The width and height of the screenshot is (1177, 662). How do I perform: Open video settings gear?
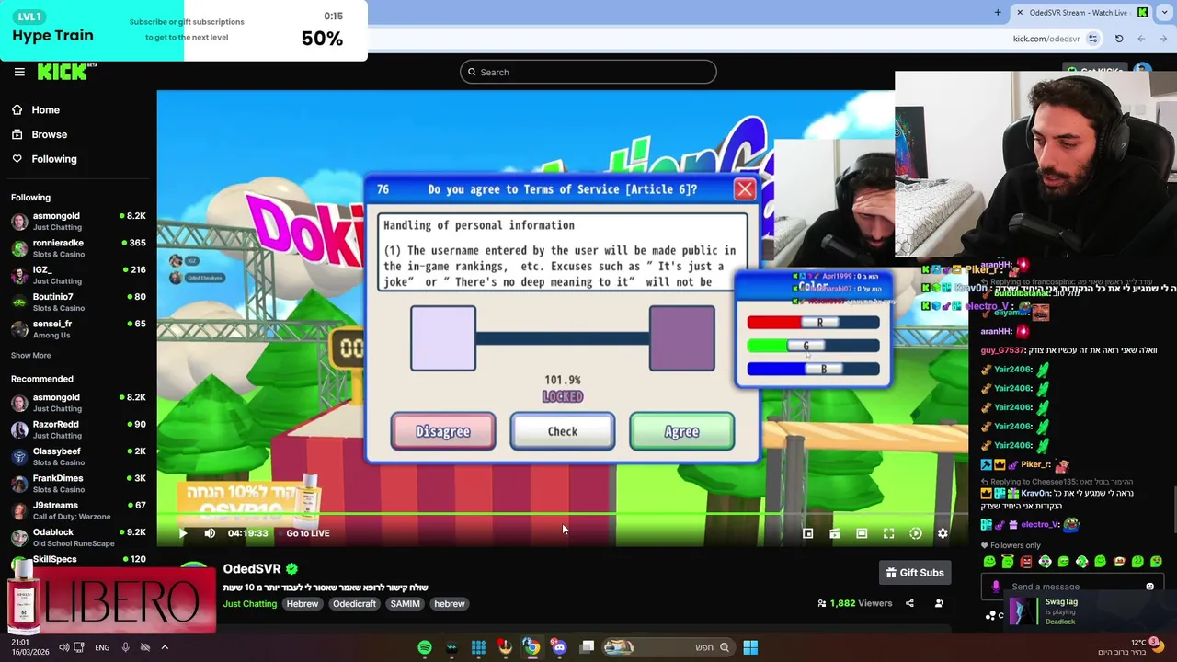pyautogui.click(x=943, y=533)
